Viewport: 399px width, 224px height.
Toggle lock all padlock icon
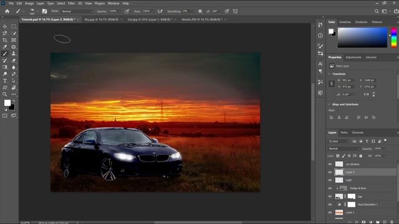click(x=360, y=156)
